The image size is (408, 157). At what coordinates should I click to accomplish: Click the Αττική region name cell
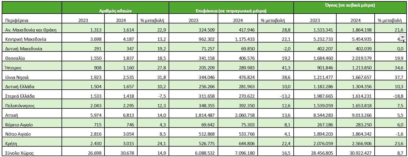tap(31, 115)
